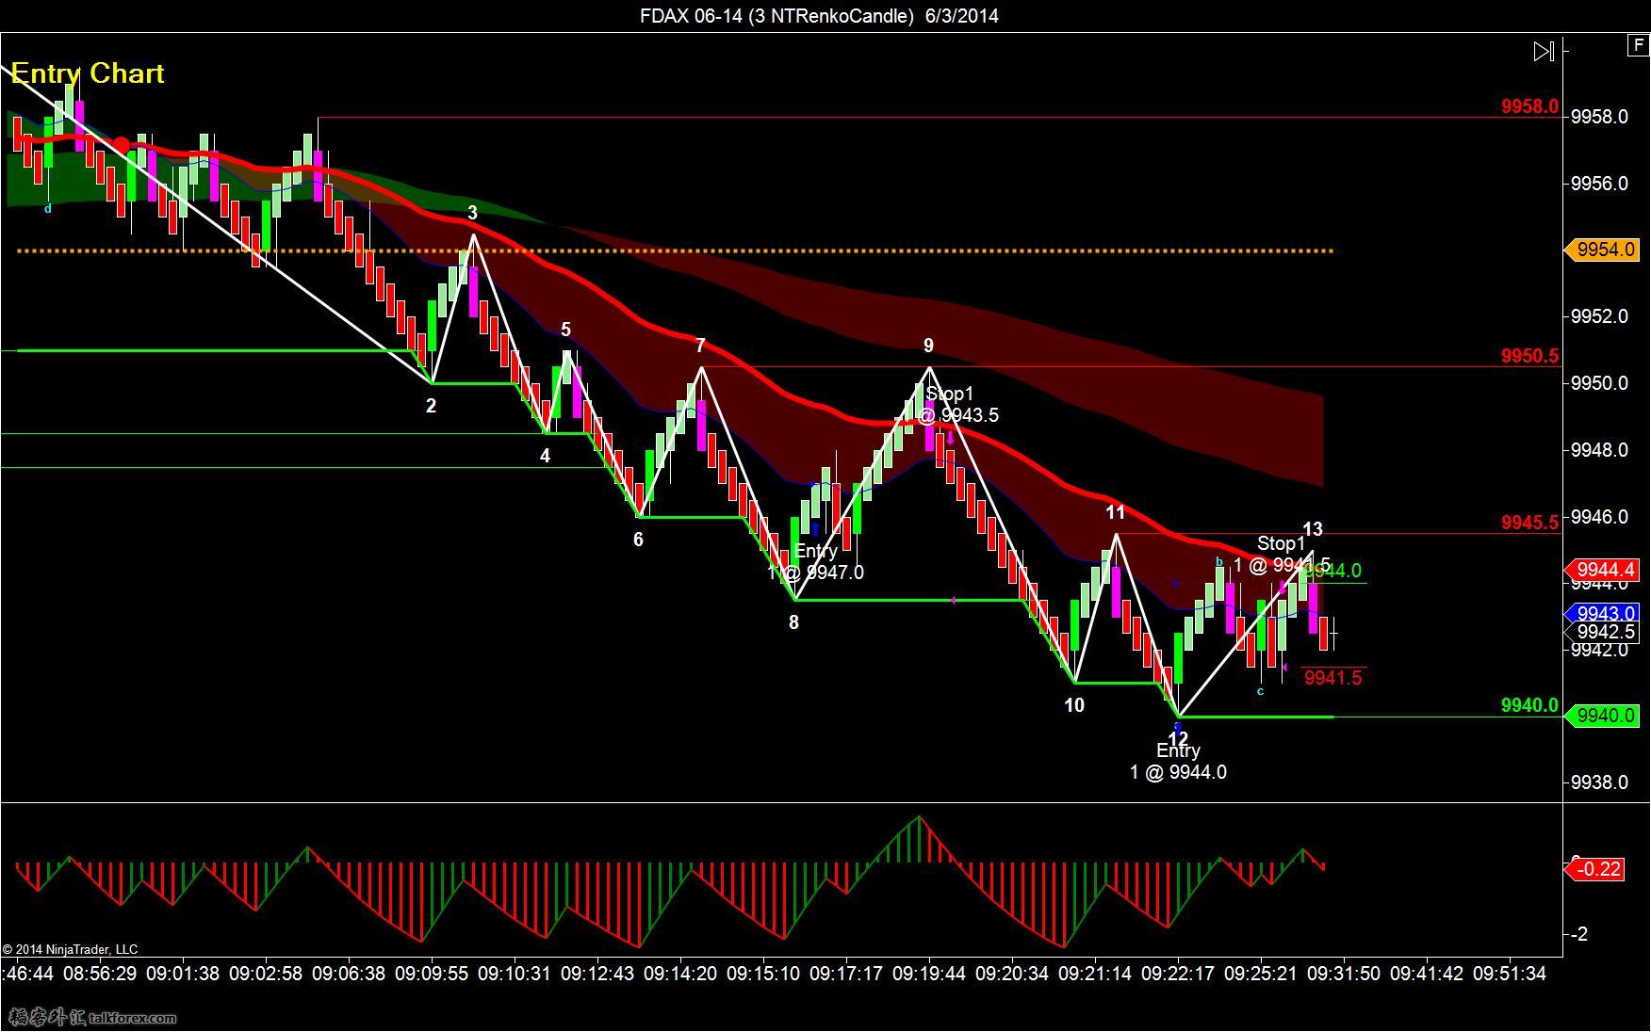Click the 9952.0 price axis label
1651x1032 pixels.
click(x=1600, y=316)
